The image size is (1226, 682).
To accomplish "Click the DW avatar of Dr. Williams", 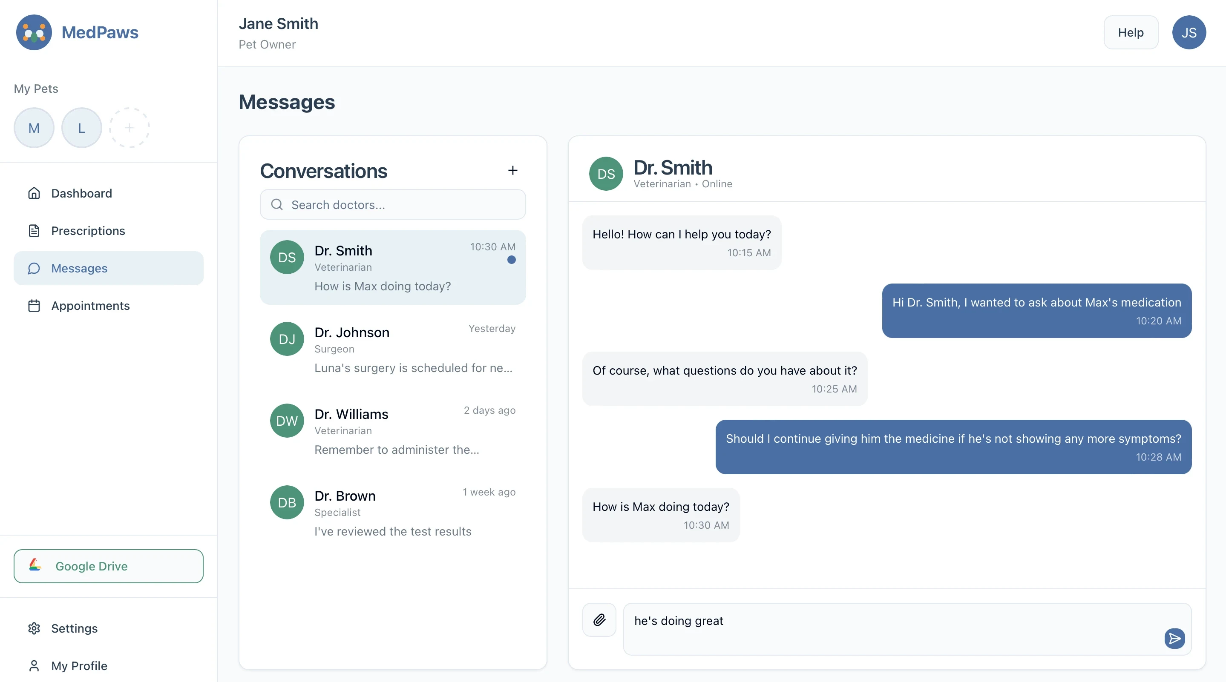I will click(287, 421).
